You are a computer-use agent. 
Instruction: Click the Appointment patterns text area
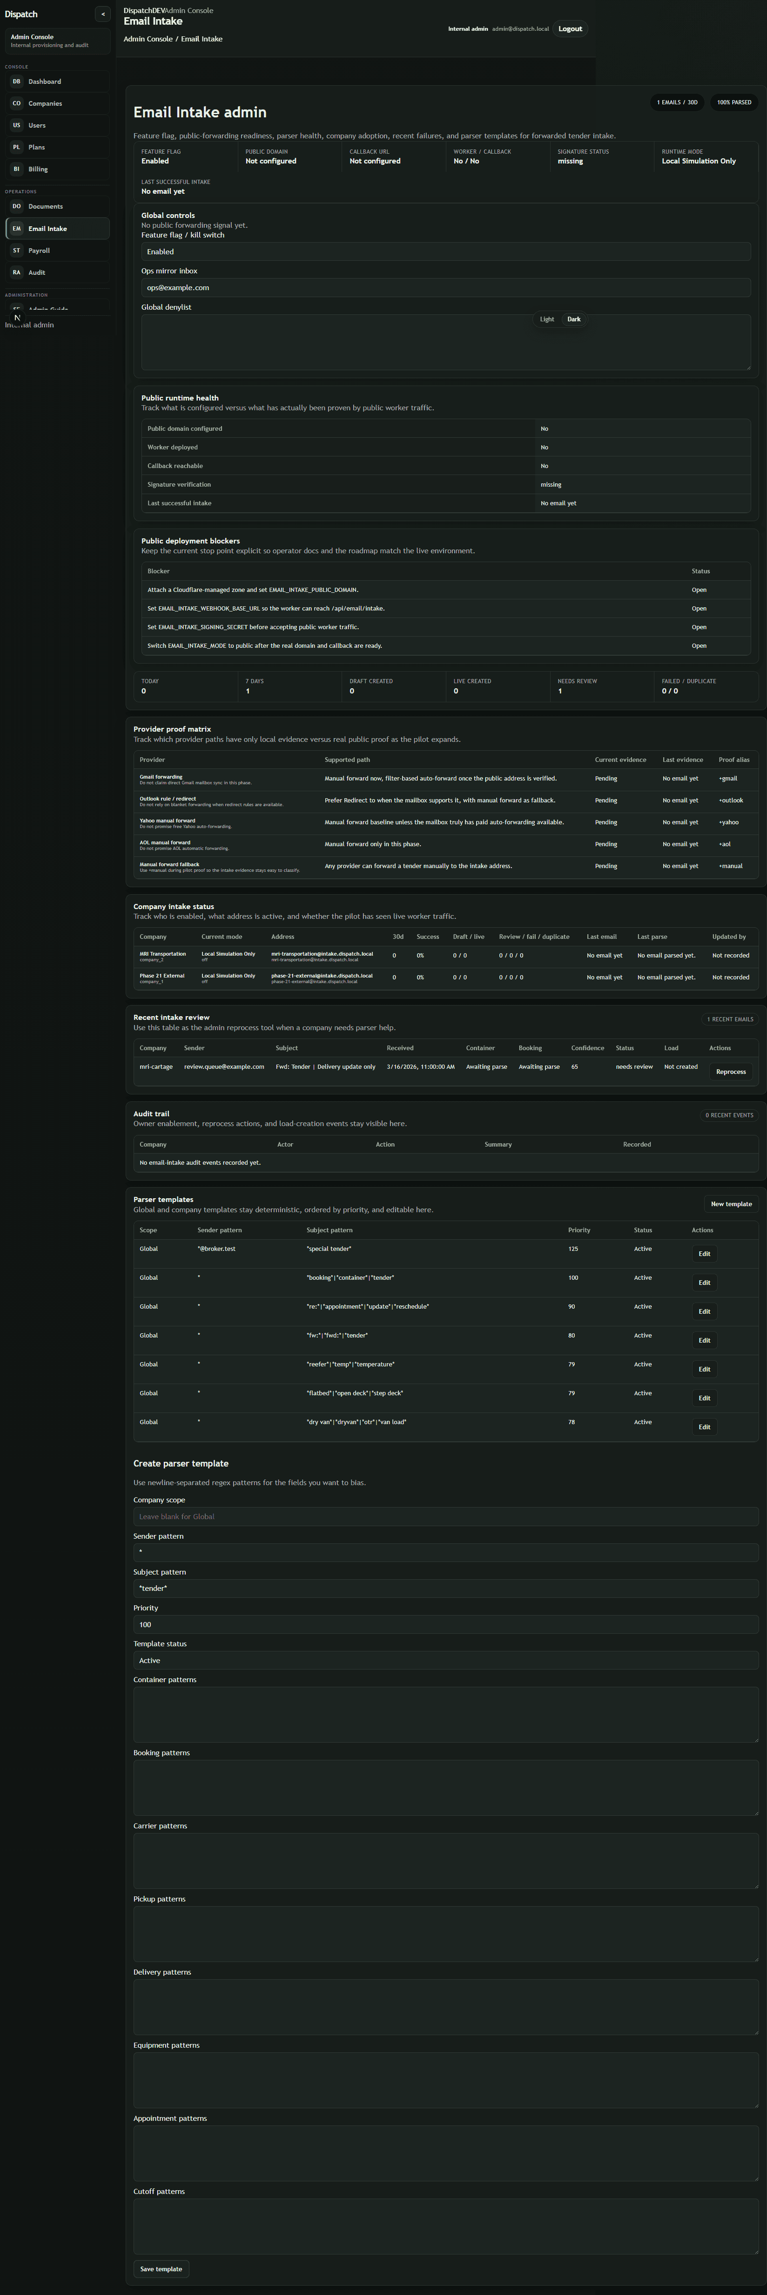(445, 2152)
